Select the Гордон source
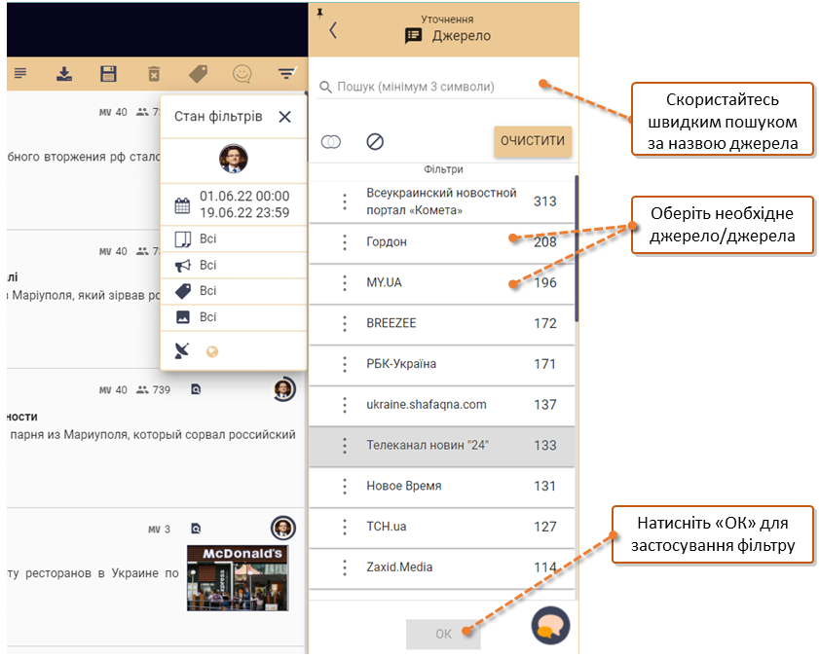Screen dimensions: 819x658 coord(442,242)
